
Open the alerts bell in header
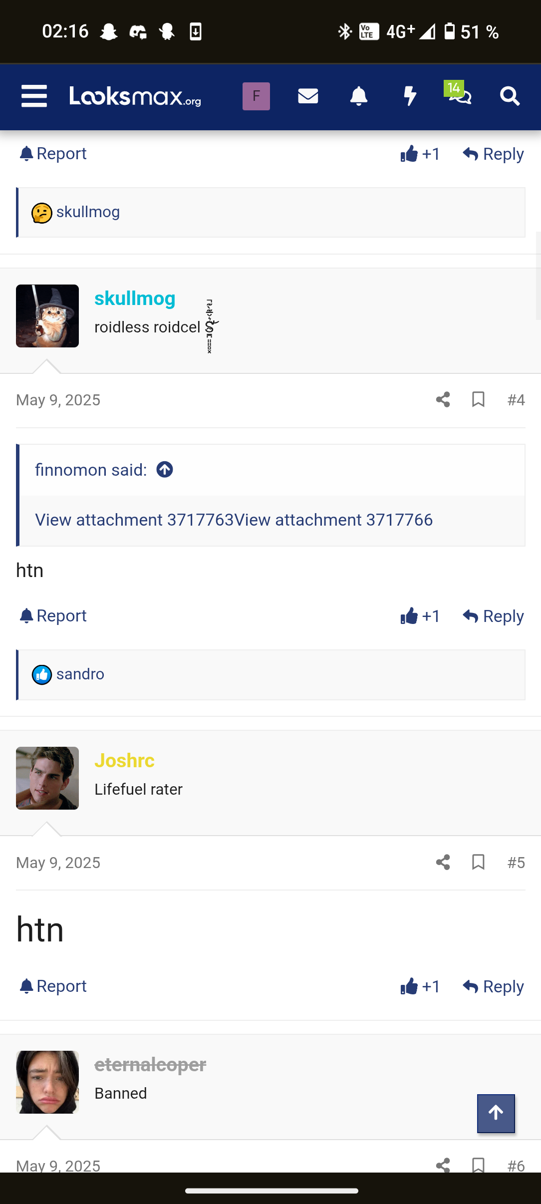tap(359, 96)
